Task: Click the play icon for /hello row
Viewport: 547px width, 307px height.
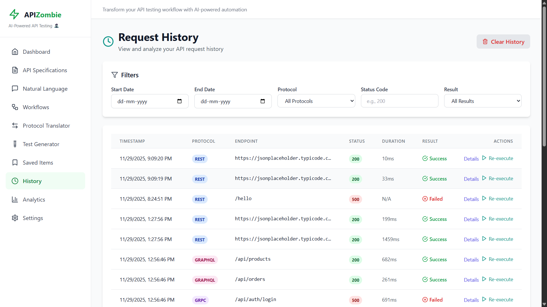Action: [x=484, y=198]
